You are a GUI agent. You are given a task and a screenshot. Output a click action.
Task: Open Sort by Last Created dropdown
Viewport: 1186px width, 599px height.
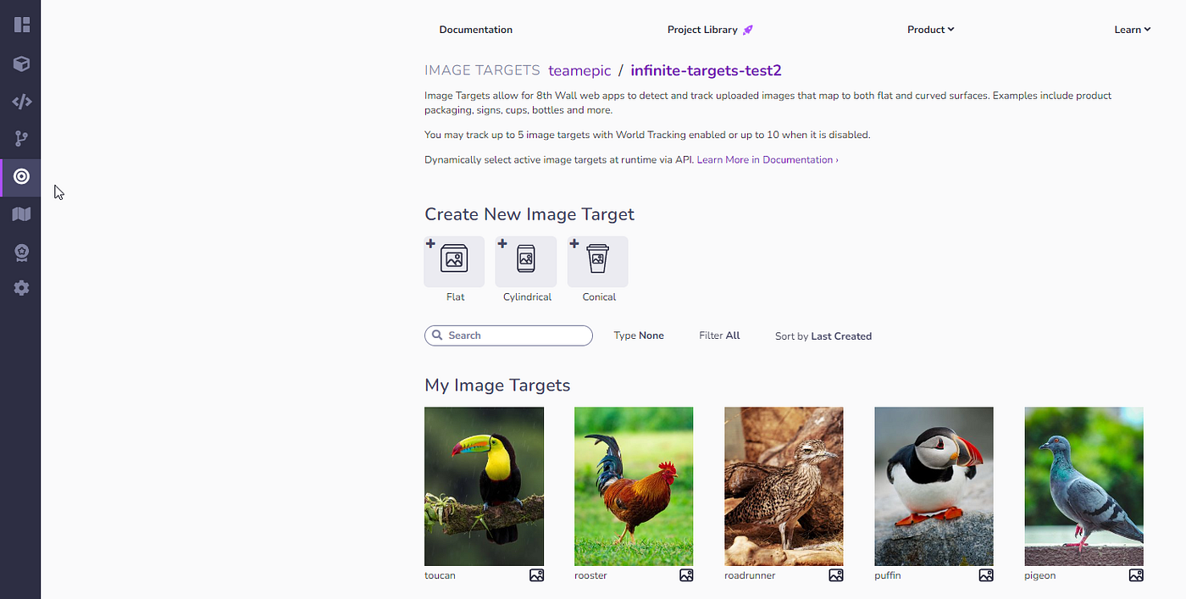[x=823, y=336]
